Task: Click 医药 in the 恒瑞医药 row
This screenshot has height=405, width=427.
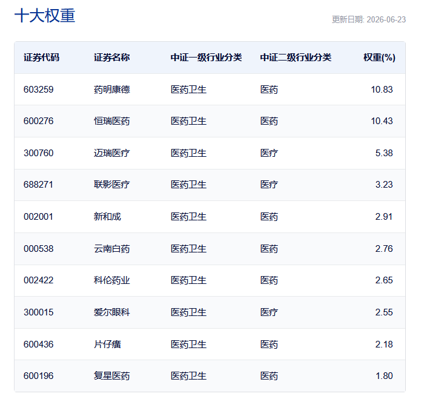Action: (269, 121)
